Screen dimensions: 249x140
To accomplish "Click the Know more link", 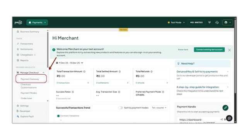I will tap(183, 50).
